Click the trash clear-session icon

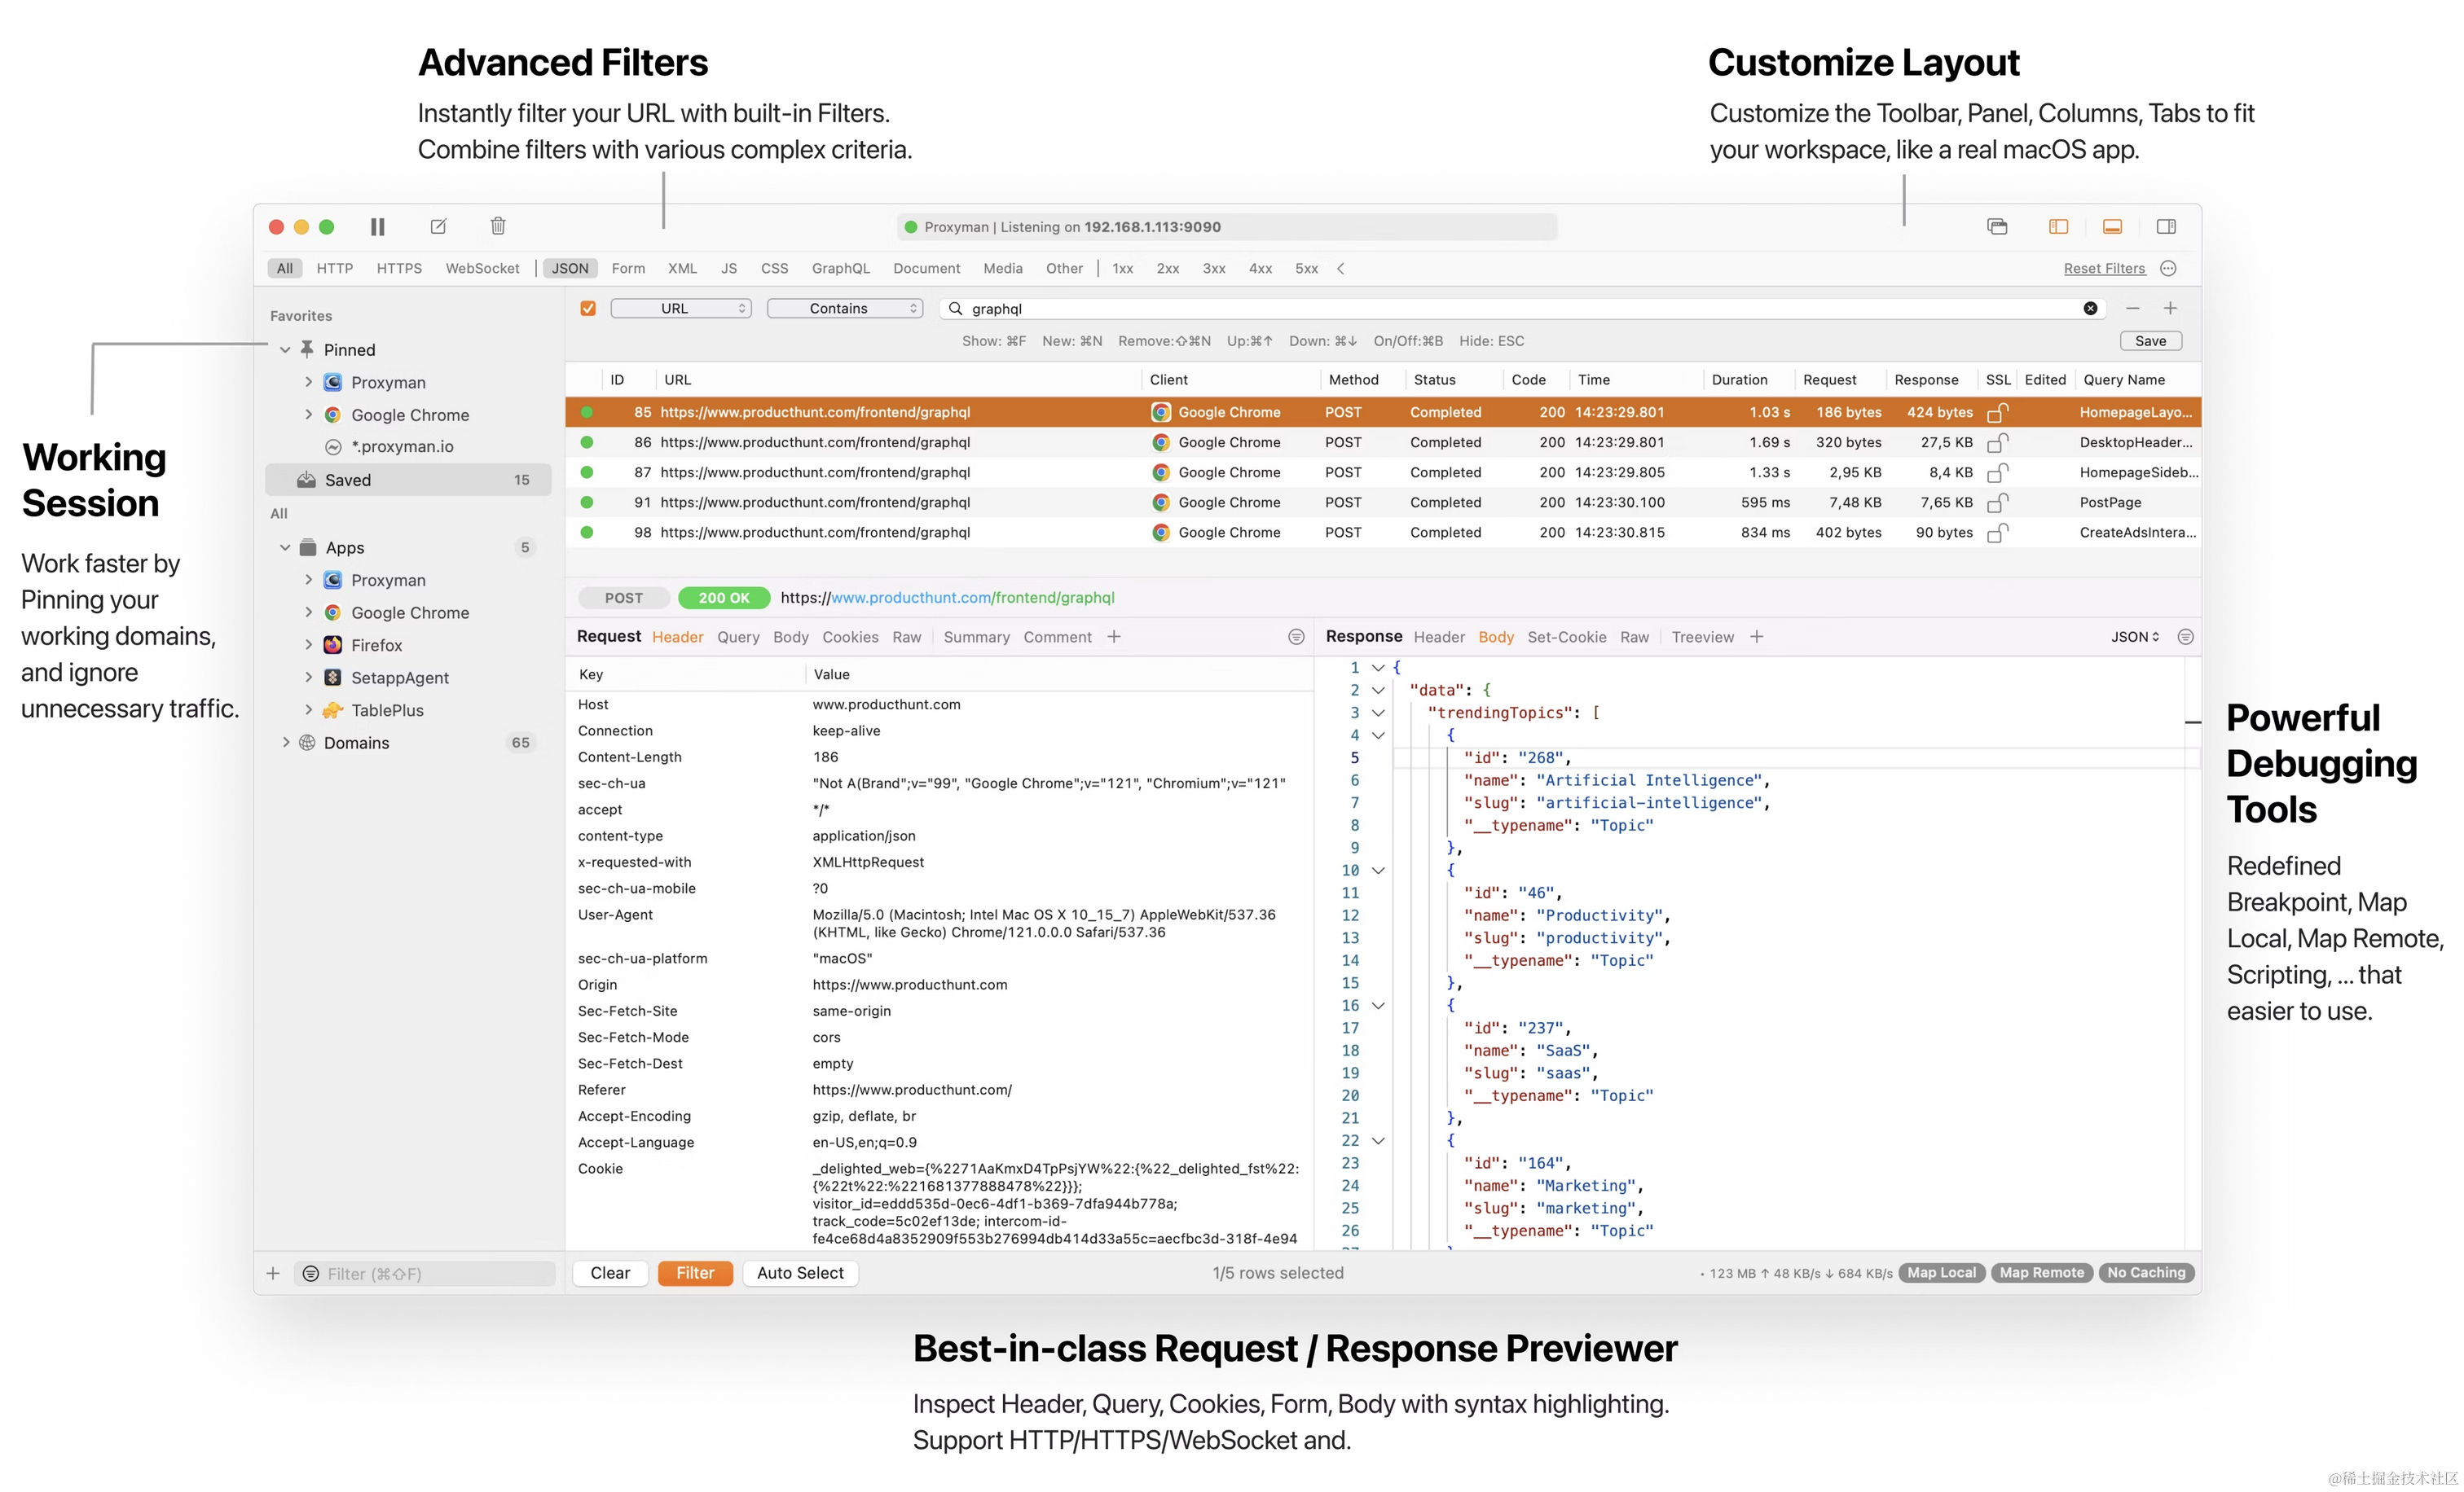[x=498, y=227]
